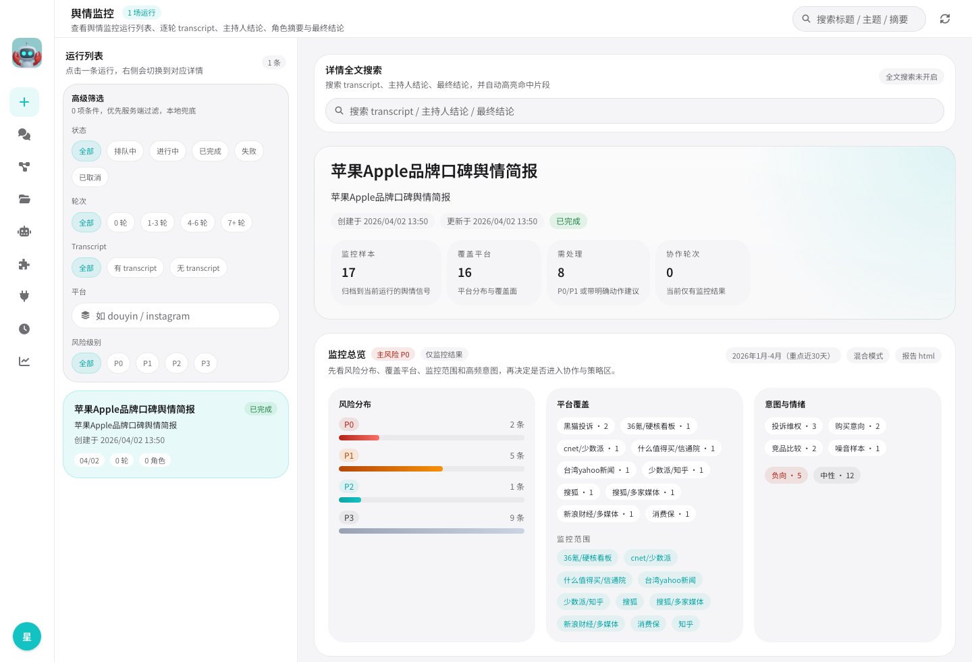This screenshot has height=662, width=972.
Task: Open the clock schedule icon in the sidebar
Action: (x=24, y=329)
